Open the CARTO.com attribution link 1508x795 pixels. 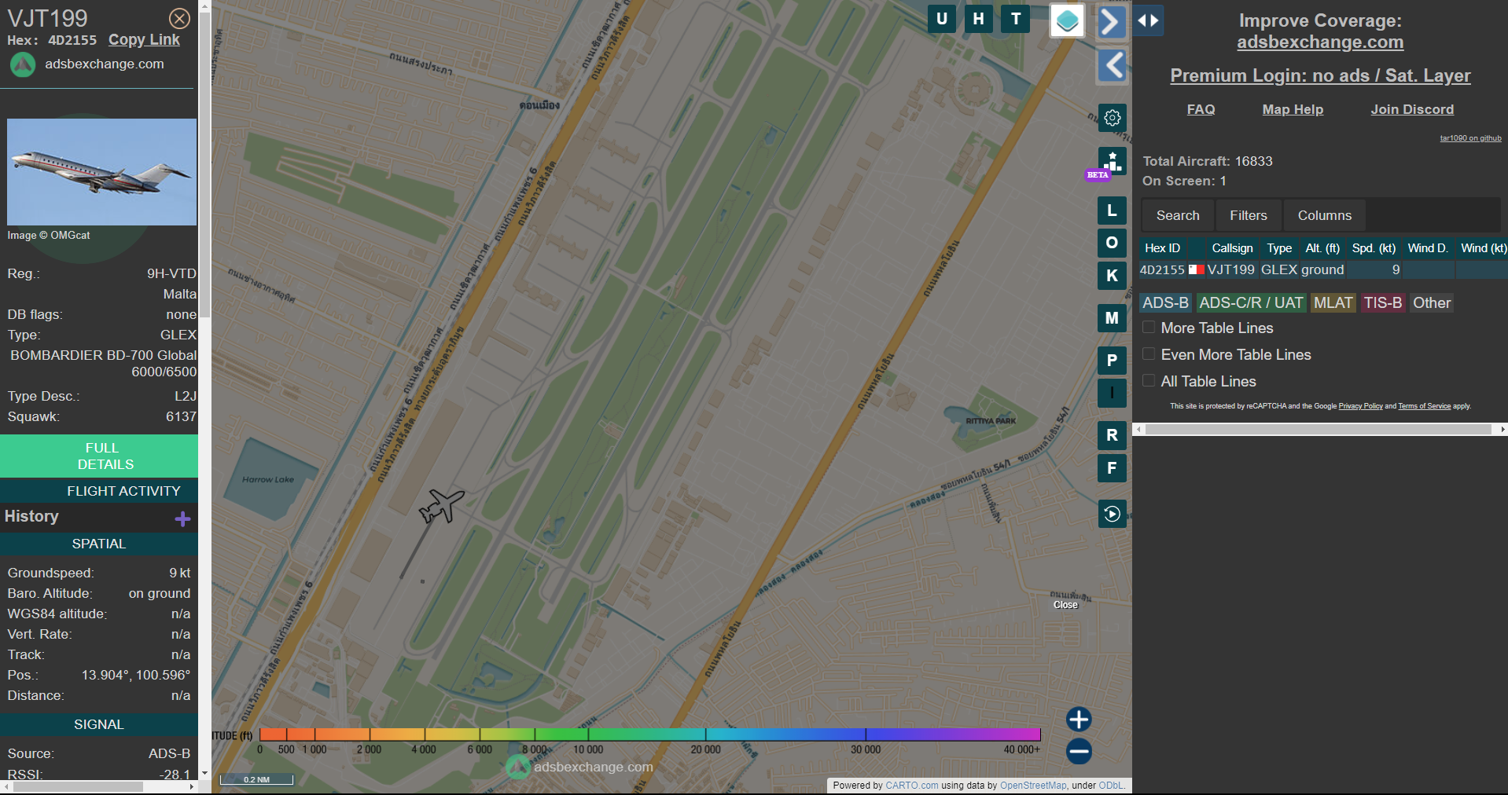pos(911,786)
